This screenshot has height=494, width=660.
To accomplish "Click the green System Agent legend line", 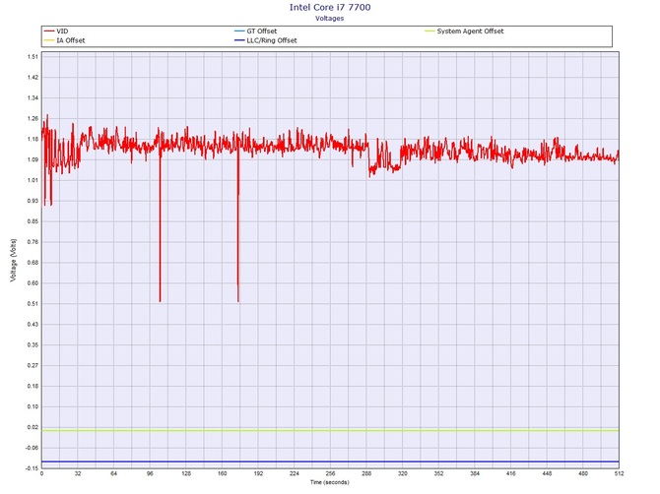I will pos(429,31).
